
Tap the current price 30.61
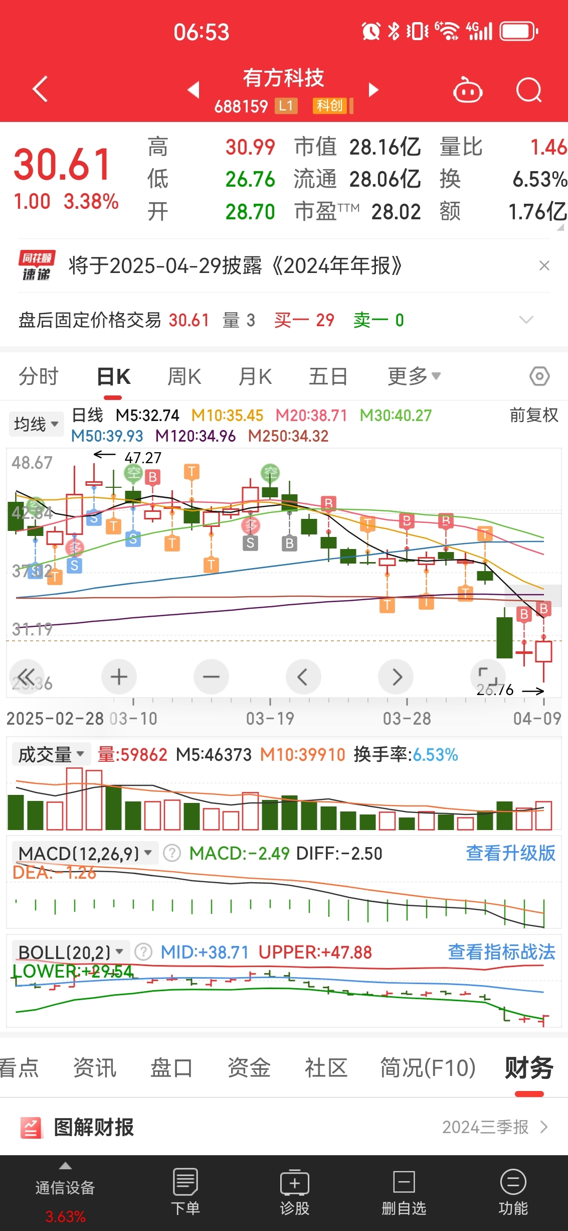point(62,165)
